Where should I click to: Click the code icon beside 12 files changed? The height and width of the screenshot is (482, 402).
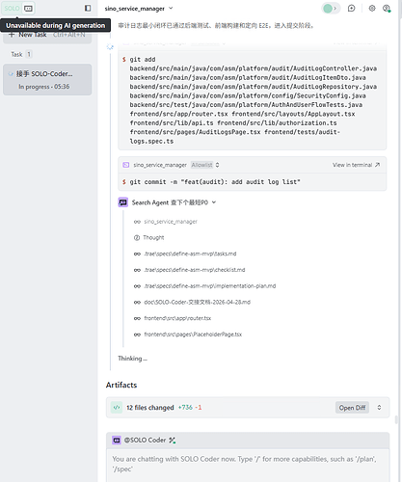(x=117, y=408)
